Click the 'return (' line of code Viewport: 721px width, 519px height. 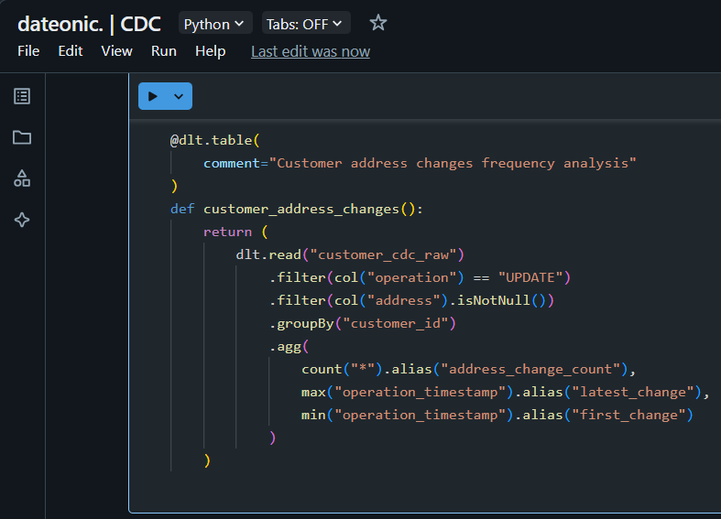[x=235, y=232]
